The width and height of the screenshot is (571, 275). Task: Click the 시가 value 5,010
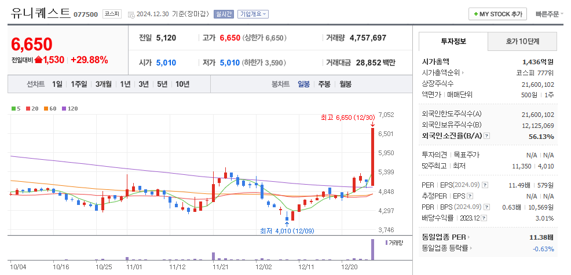click(166, 63)
